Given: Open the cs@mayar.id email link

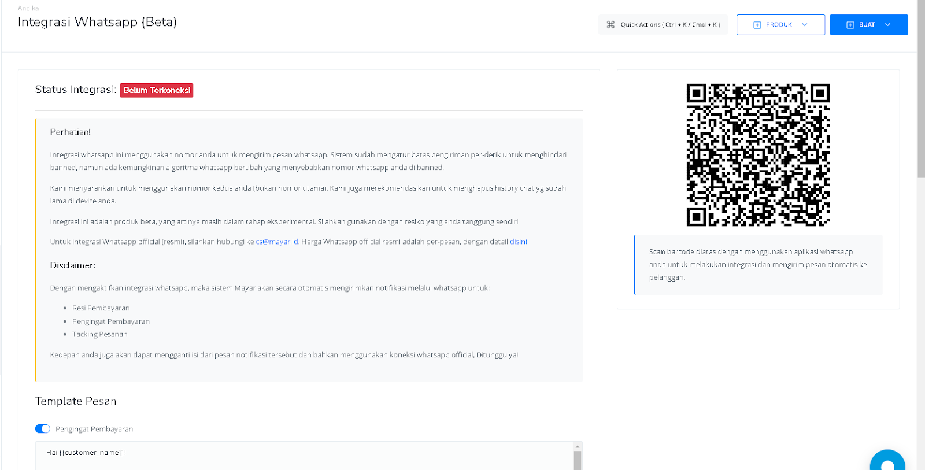Looking at the screenshot, I should 277,242.
